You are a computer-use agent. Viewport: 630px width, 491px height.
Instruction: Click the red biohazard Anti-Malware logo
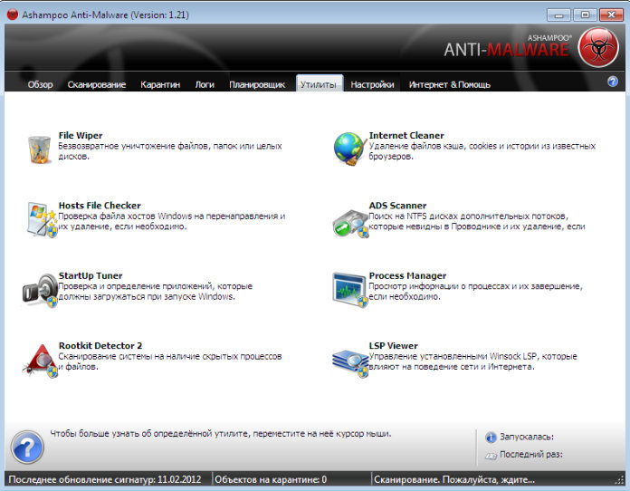tap(598, 47)
